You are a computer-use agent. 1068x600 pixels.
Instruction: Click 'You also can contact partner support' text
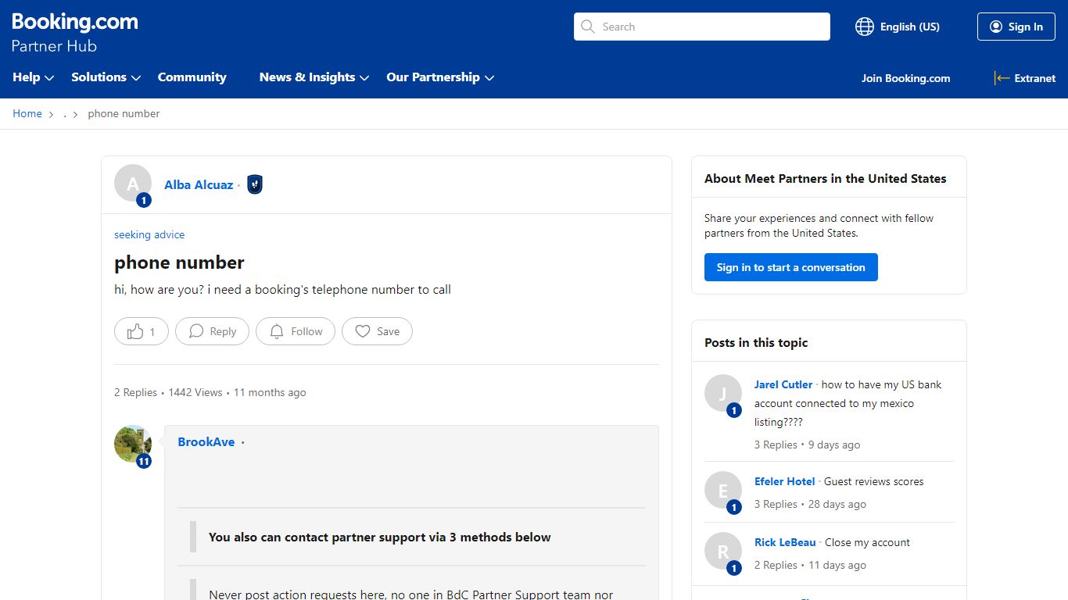point(380,537)
